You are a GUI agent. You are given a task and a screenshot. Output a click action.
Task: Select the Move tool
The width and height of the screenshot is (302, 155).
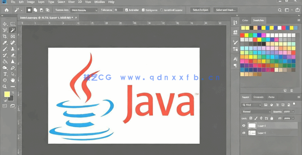(x=5, y=24)
